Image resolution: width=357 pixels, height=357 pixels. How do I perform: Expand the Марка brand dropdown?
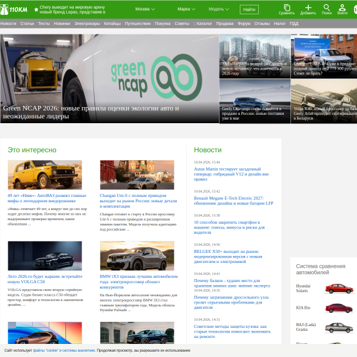(186, 10)
